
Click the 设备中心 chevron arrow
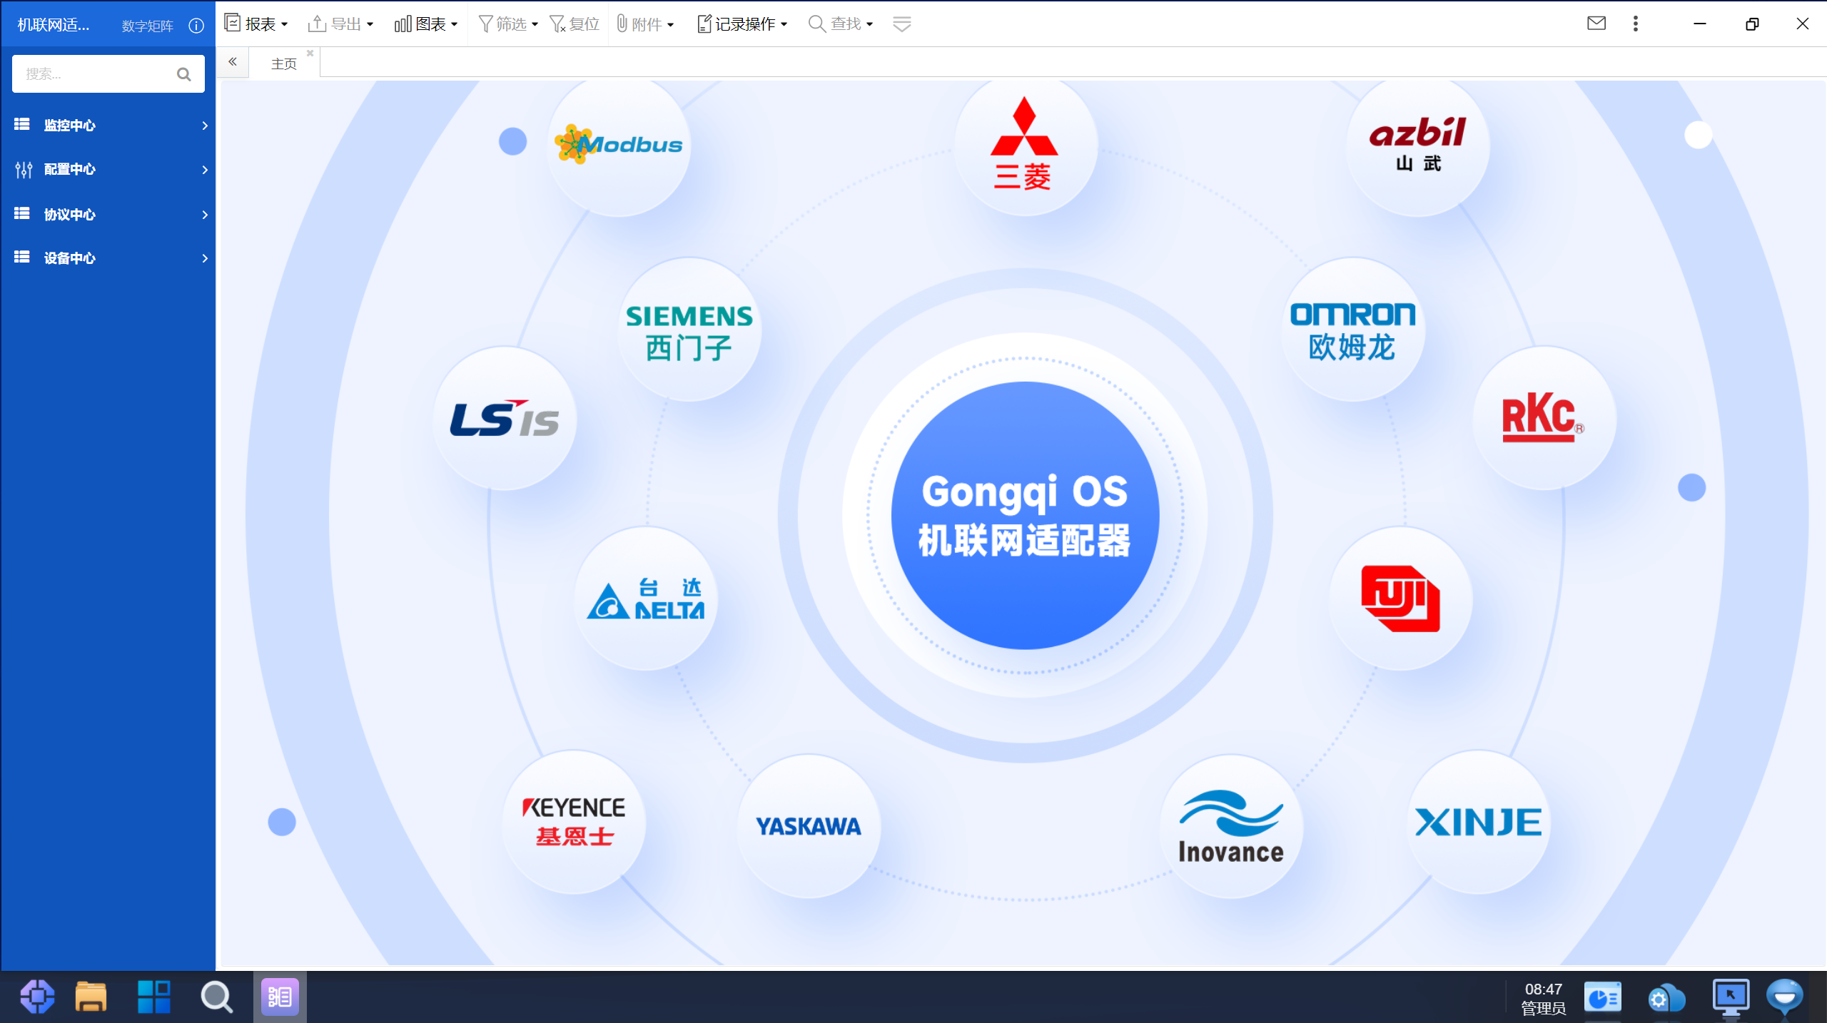pos(205,258)
